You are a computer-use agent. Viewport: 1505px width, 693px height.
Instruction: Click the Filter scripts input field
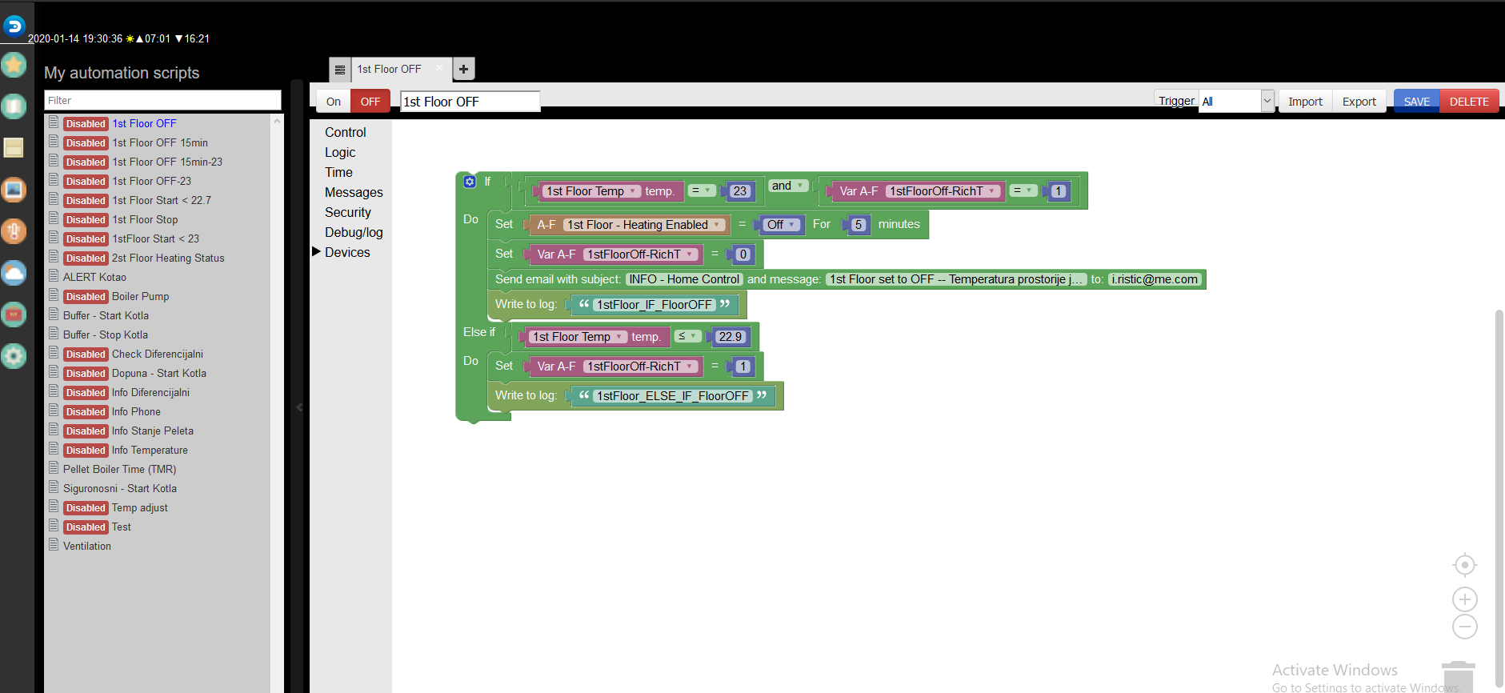(x=162, y=100)
